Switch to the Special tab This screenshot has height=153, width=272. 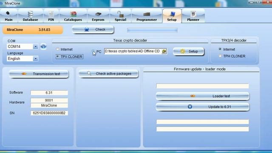pos(120,16)
